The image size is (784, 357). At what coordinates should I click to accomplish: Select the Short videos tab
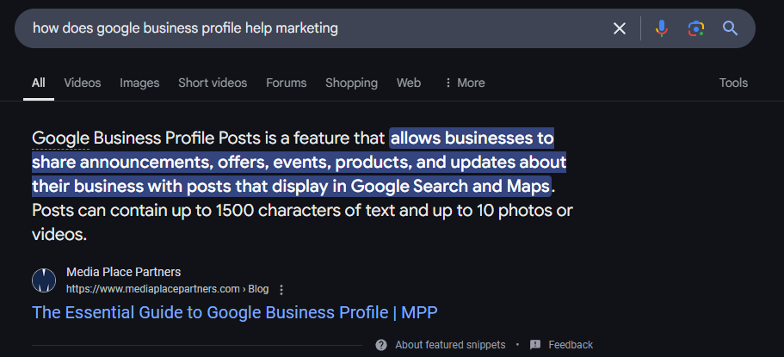pos(213,83)
